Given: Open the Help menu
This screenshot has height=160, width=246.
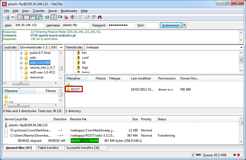Looking at the screenshot, I should [84, 11].
